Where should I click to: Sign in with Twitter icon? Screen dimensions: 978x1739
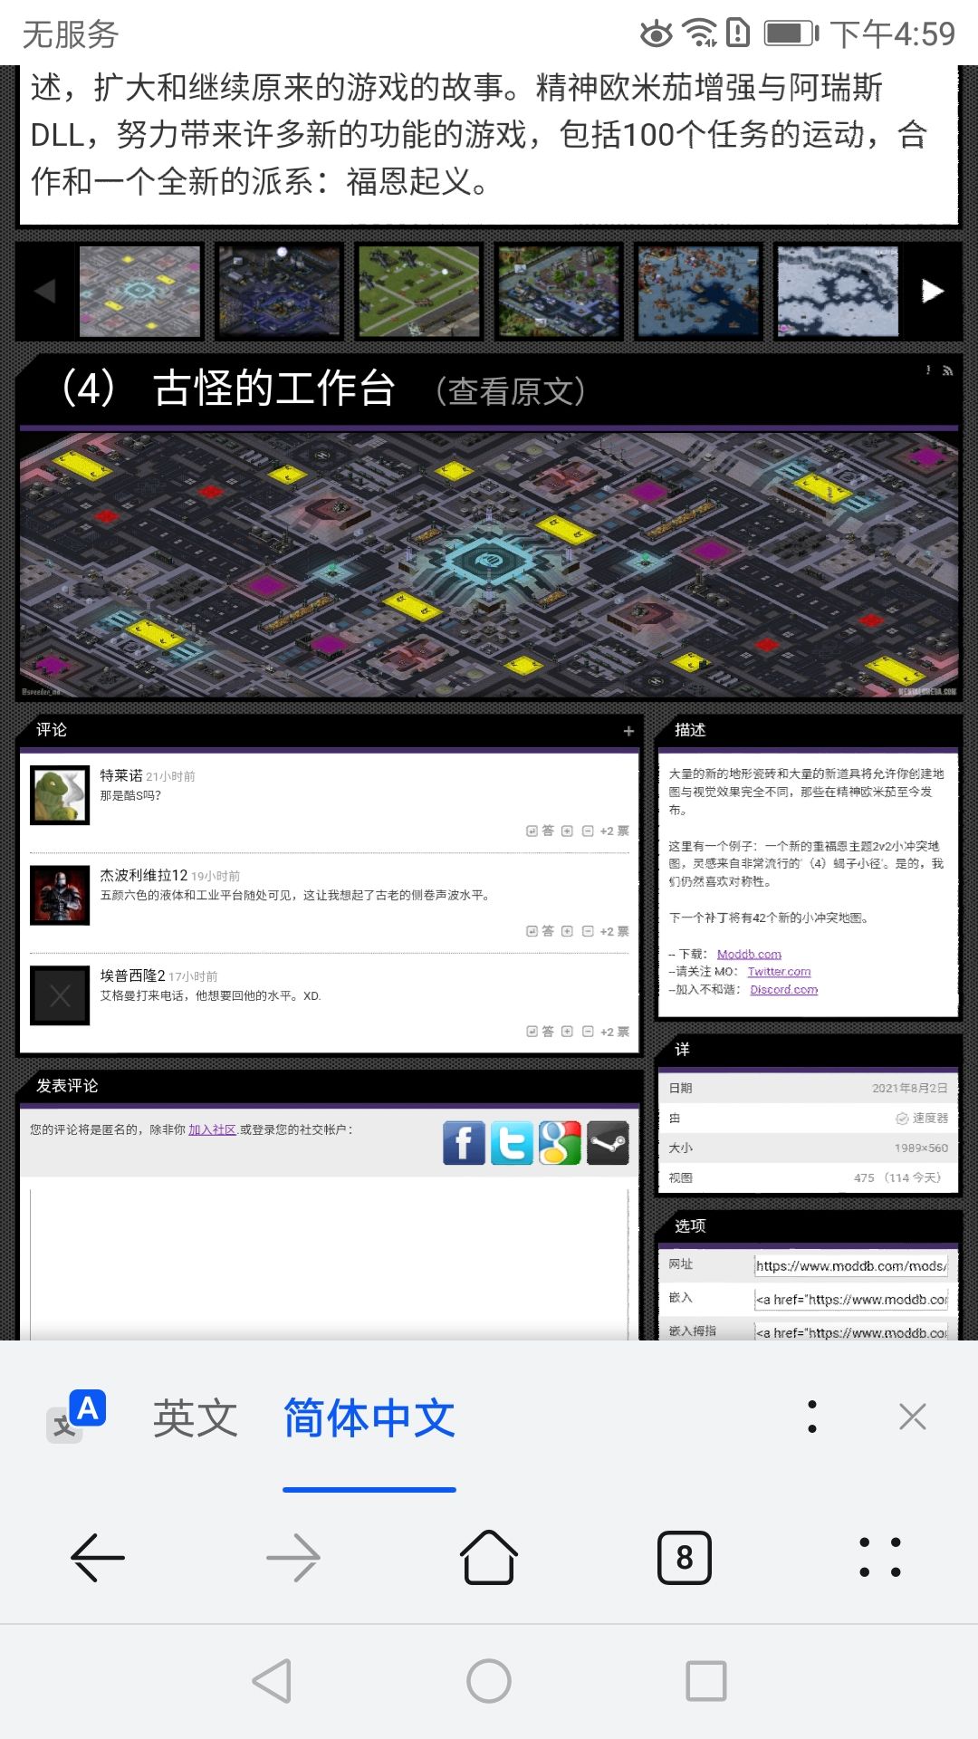coord(512,1143)
